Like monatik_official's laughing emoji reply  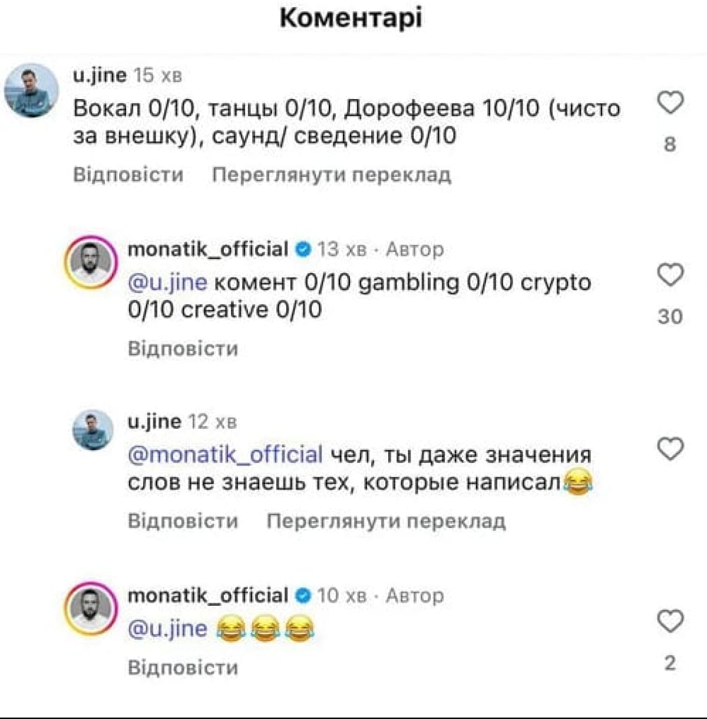click(670, 622)
